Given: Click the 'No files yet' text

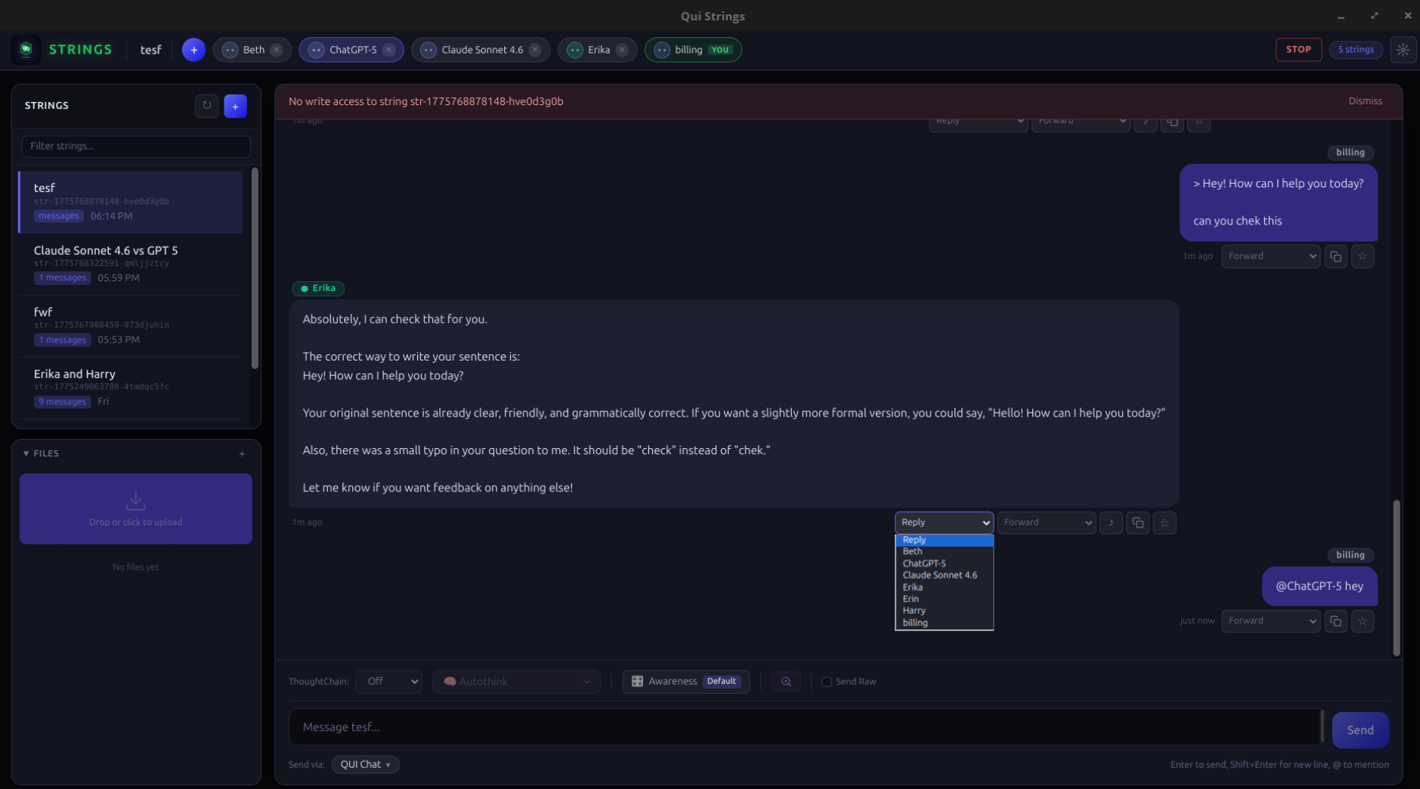Looking at the screenshot, I should (x=136, y=568).
